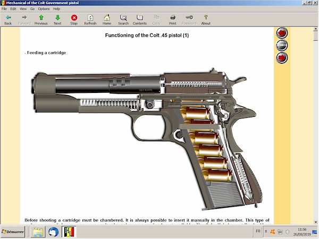Refresh the page using Refresh icon

(90, 20)
